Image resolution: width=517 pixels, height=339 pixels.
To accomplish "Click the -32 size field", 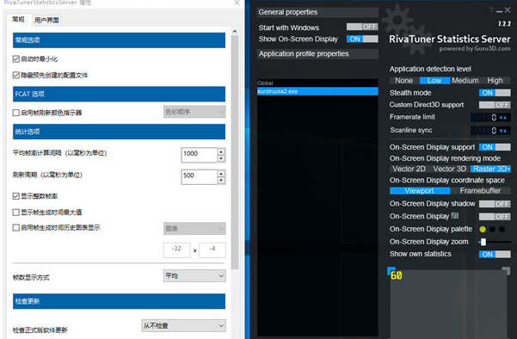I will pyautogui.click(x=176, y=250).
